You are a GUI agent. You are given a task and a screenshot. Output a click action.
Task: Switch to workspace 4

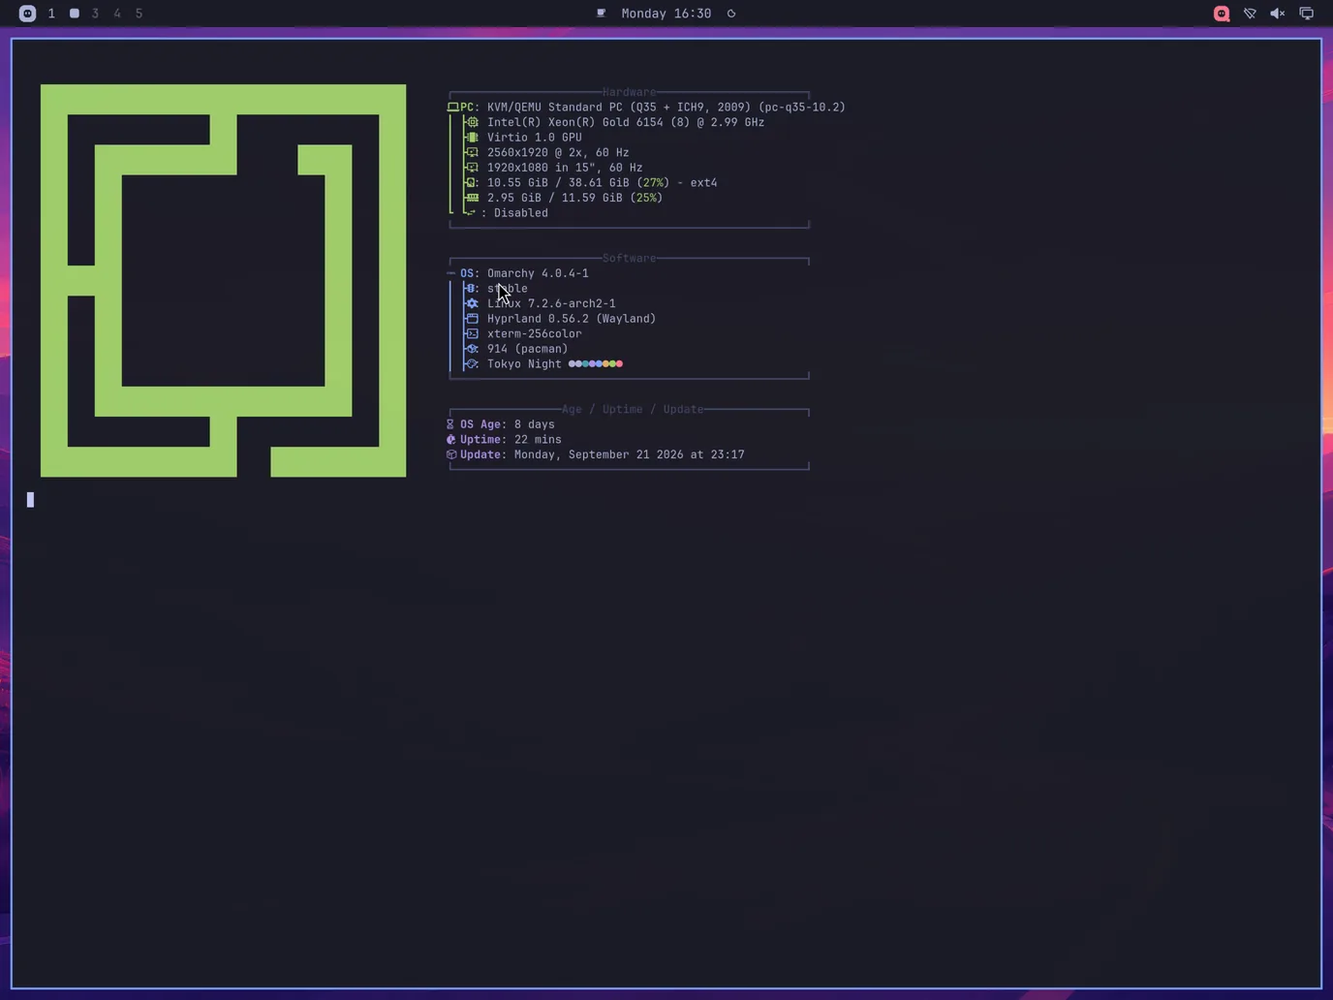click(x=117, y=14)
